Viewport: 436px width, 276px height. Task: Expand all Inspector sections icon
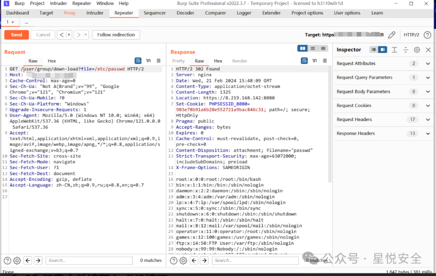[x=394, y=50]
